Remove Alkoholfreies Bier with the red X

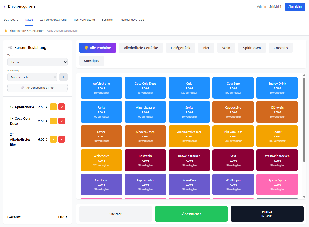tap(62, 139)
